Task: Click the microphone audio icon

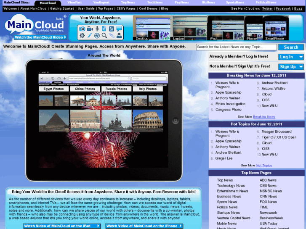Action: pos(97,29)
